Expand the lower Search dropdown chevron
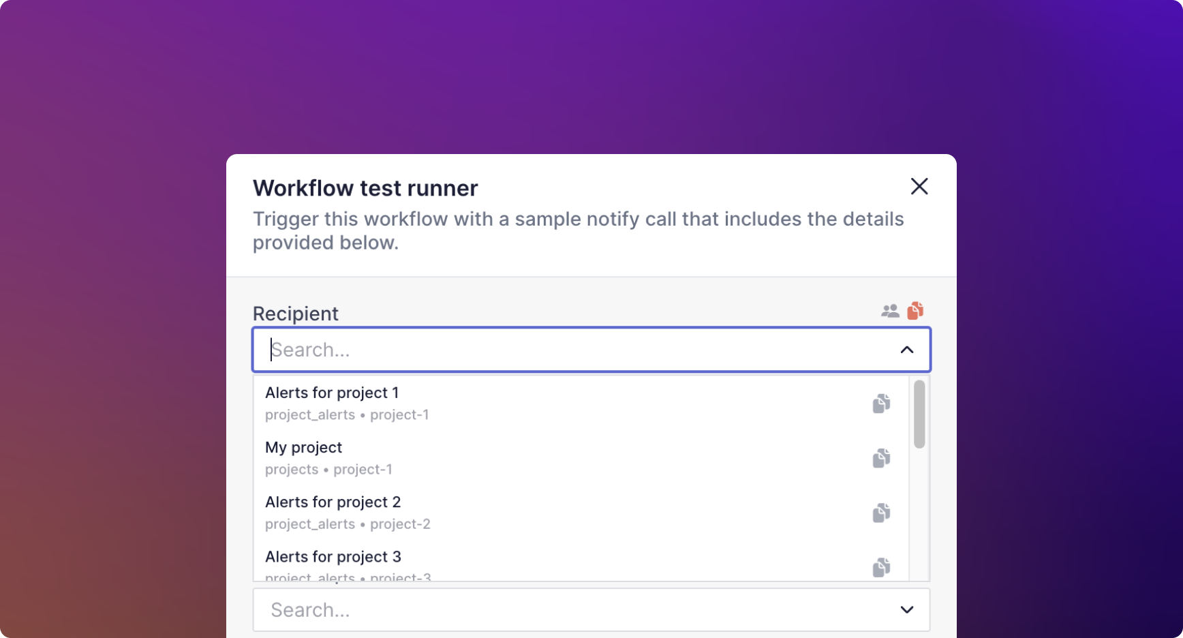This screenshot has width=1183, height=638. [906, 609]
